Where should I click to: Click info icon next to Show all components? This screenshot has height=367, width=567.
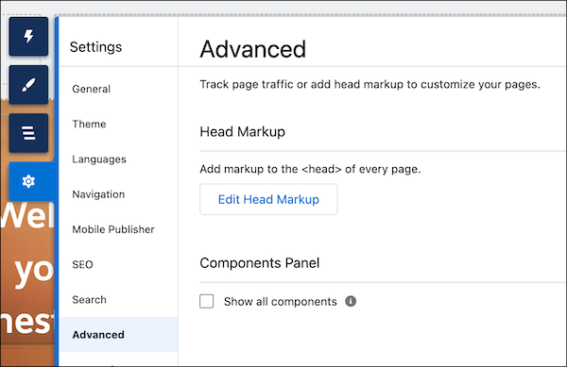351,301
